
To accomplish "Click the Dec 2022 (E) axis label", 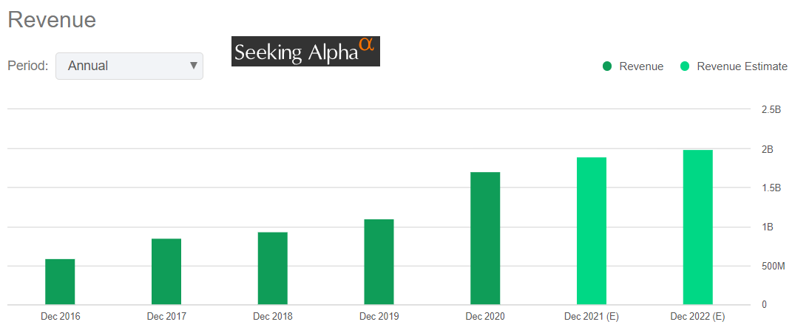I will point(697,317).
